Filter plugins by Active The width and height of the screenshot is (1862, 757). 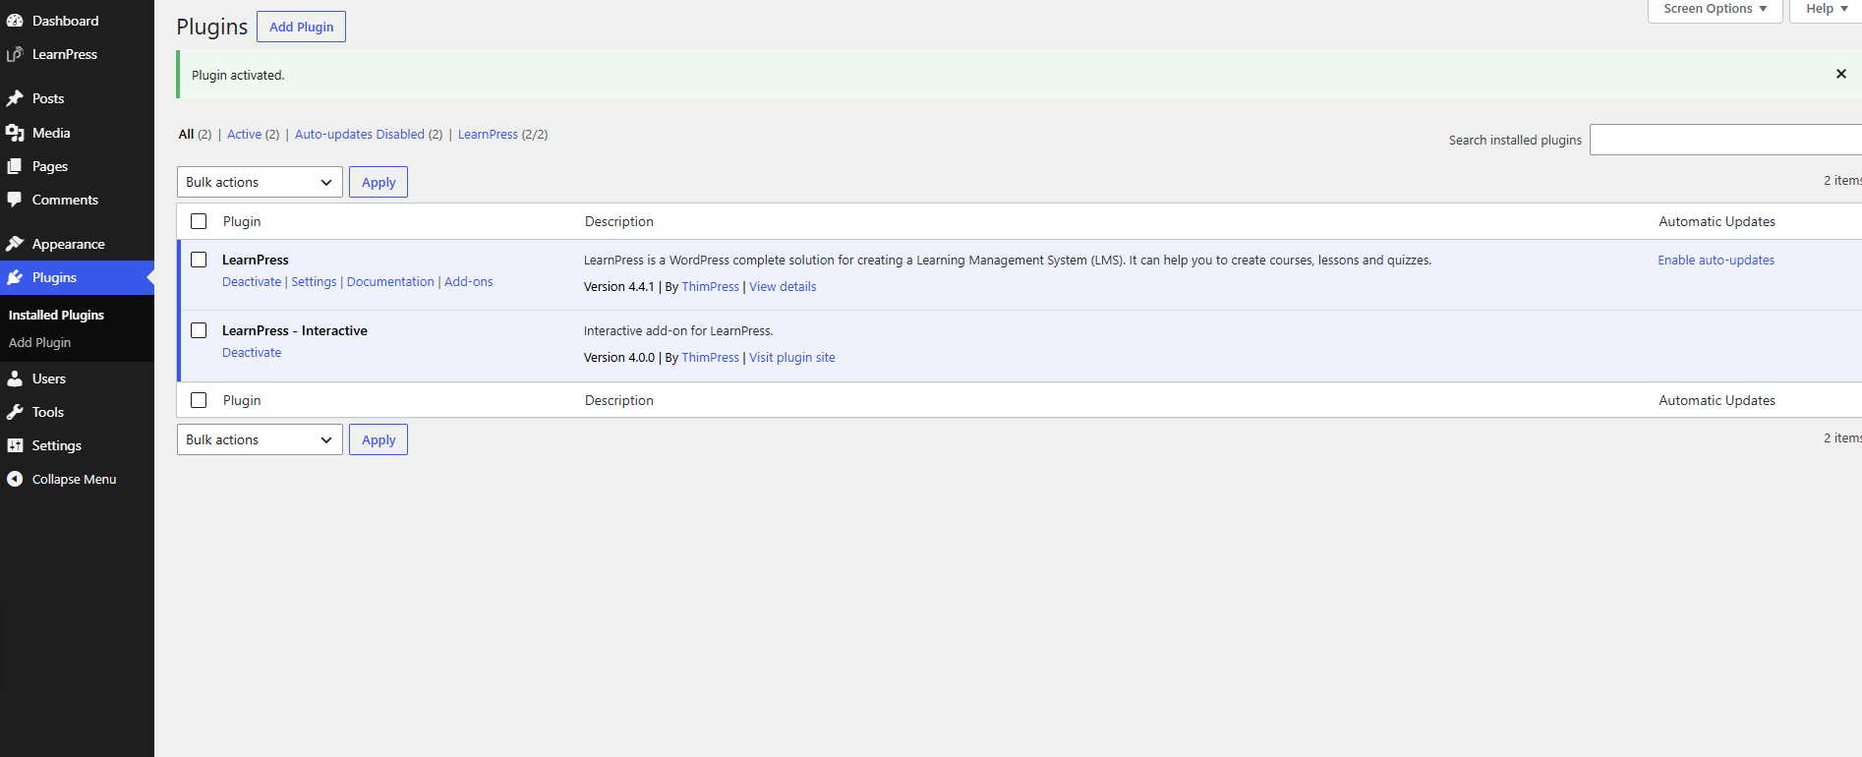(245, 135)
